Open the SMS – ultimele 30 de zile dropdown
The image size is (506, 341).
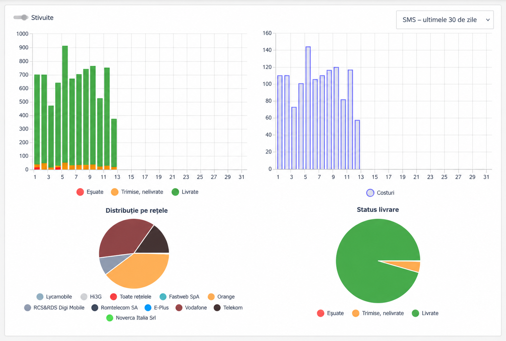445,20
